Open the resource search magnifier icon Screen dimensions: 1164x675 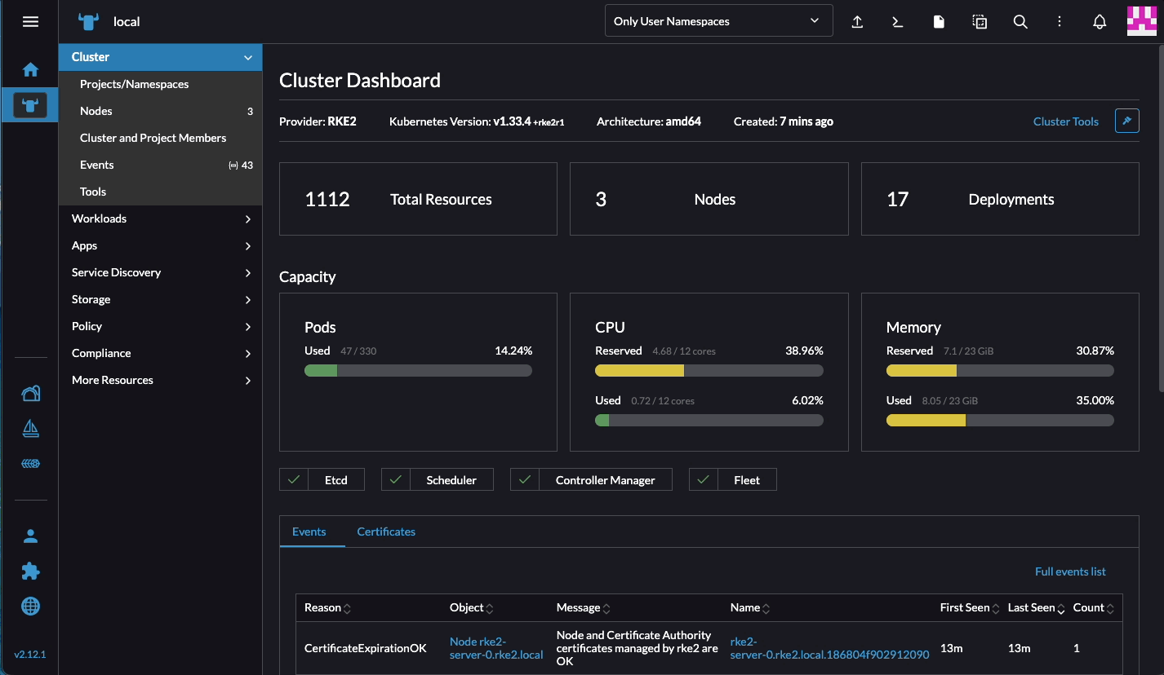tap(1020, 22)
